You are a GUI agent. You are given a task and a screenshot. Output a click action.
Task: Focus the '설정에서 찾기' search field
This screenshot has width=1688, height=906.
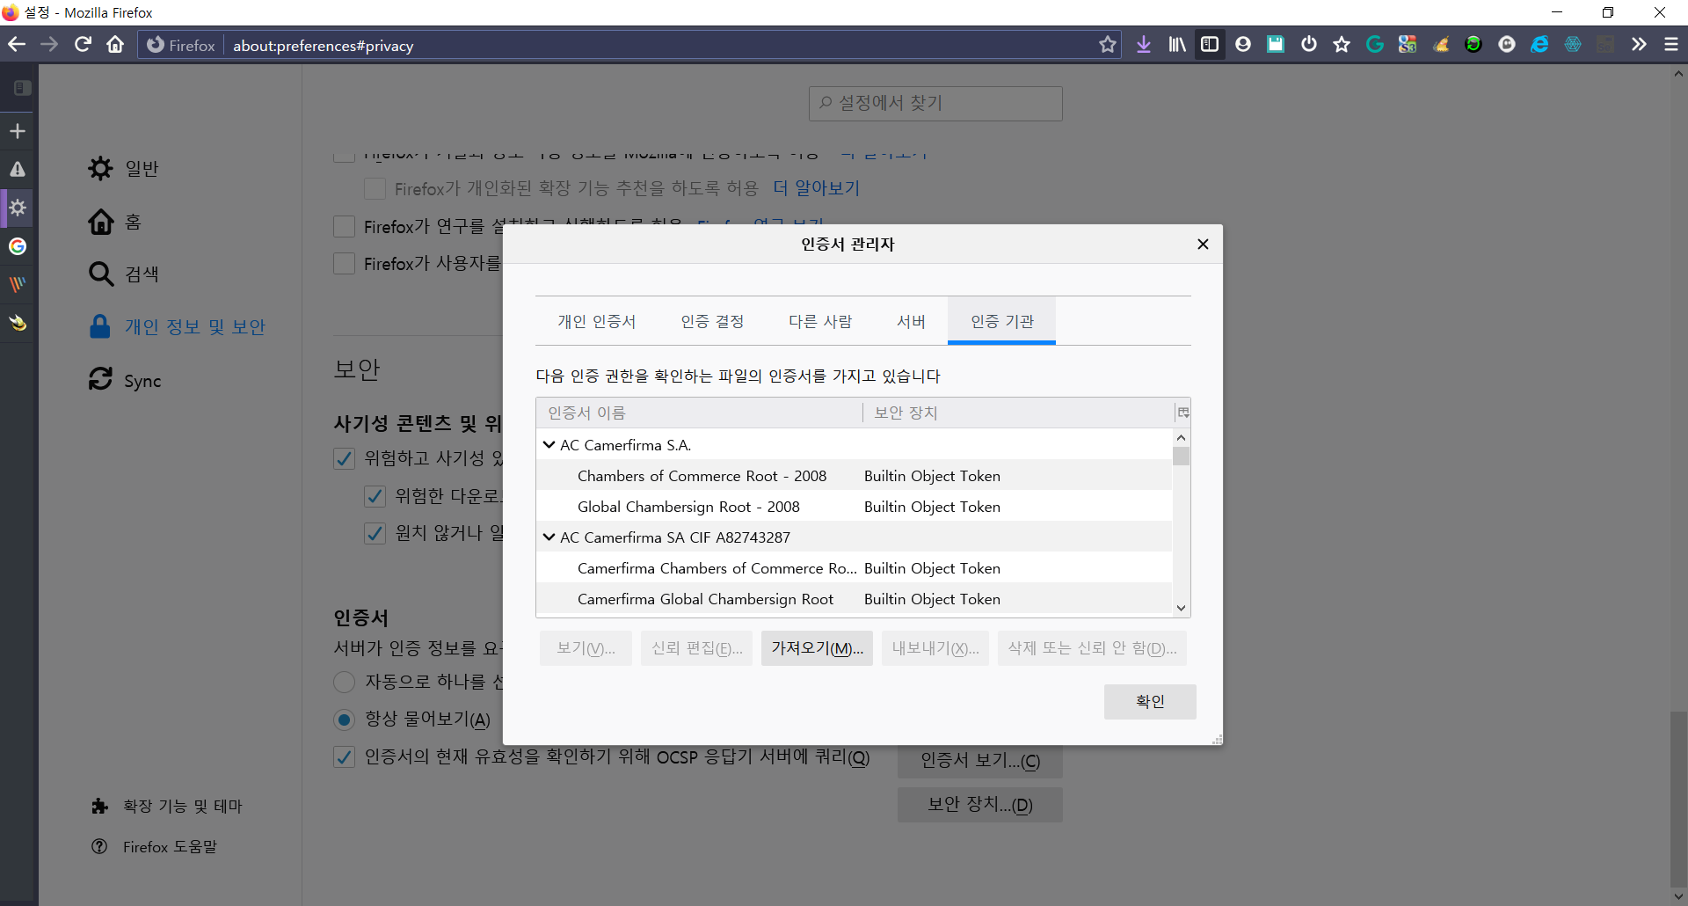[935, 104]
